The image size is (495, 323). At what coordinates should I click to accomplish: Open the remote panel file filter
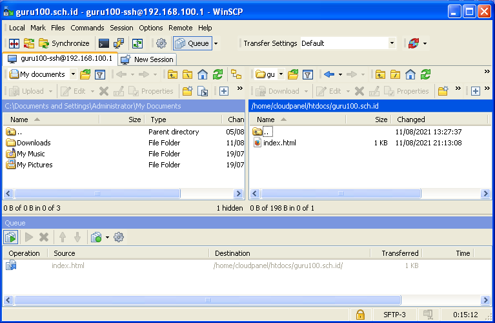coord(308,74)
